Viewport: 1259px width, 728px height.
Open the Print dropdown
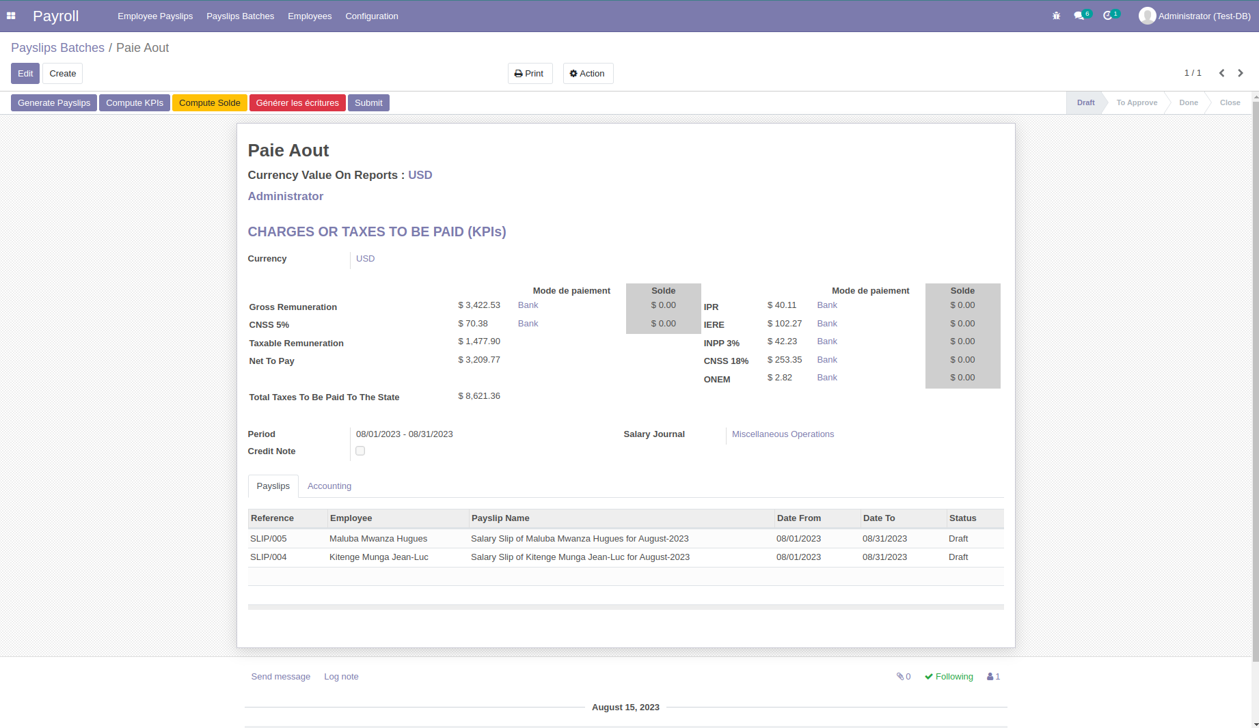pos(530,74)
